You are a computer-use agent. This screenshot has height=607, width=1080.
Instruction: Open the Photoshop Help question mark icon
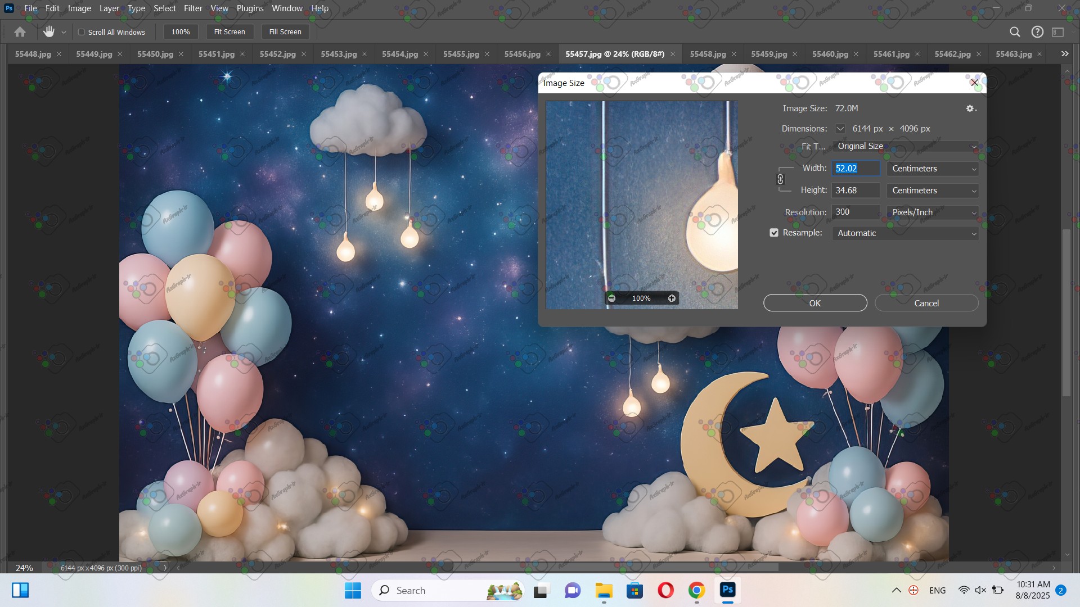[1037, 32]
